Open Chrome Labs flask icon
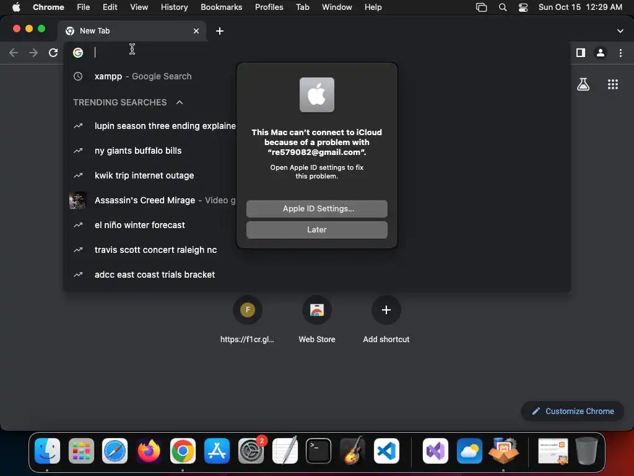The width and height of the screenshot is (634, 476). pyautogui.click(x=583, y=84)
